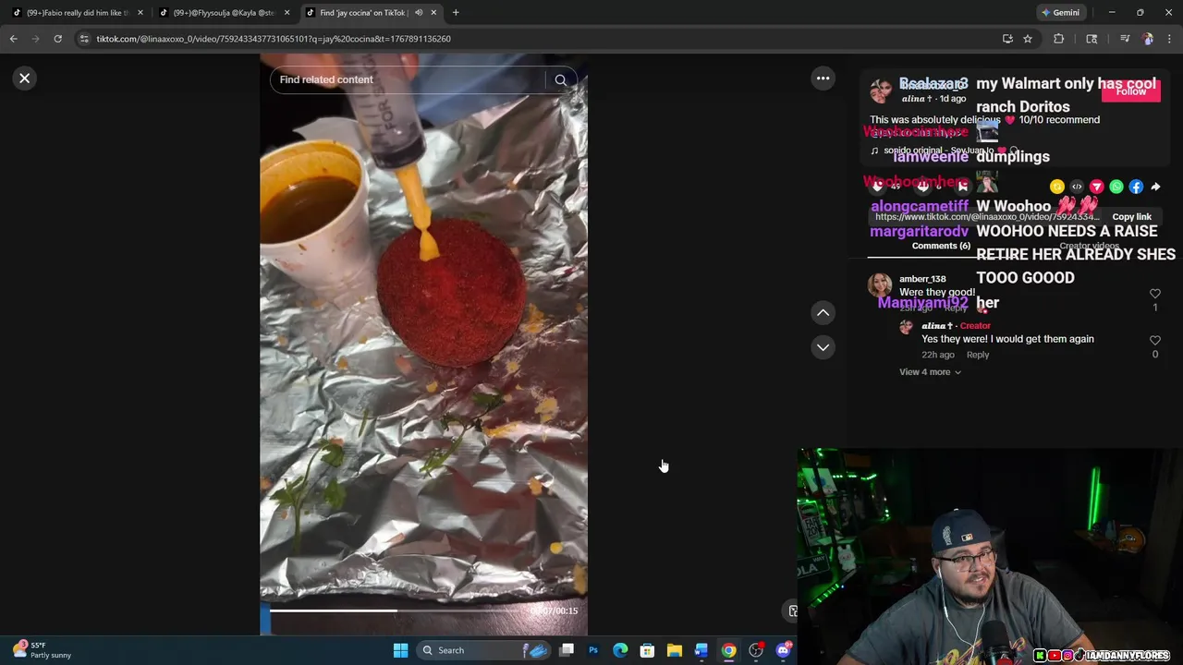Switch to Creator videos tab

(x=1089, y=246)
